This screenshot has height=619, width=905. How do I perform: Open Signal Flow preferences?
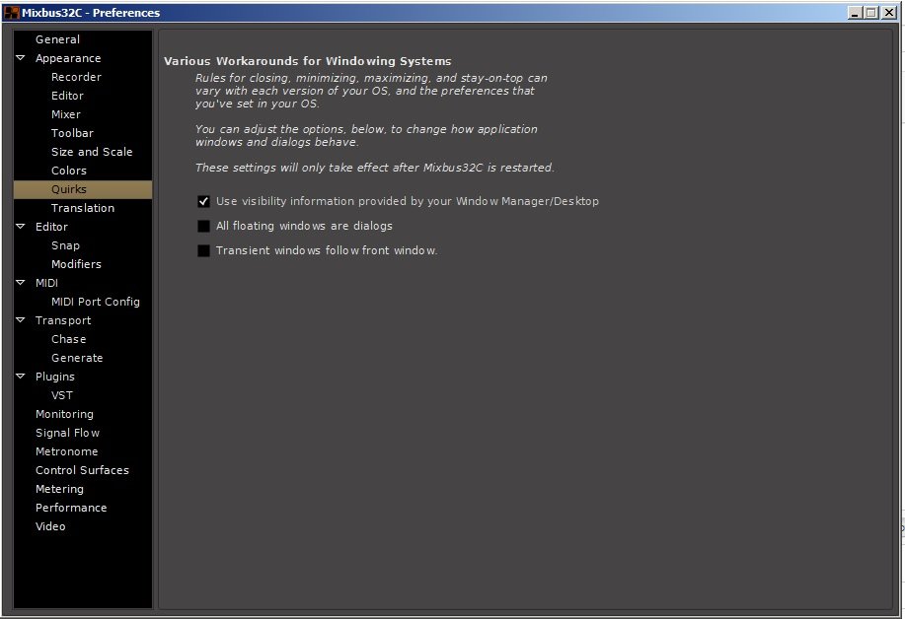(67, 433)
